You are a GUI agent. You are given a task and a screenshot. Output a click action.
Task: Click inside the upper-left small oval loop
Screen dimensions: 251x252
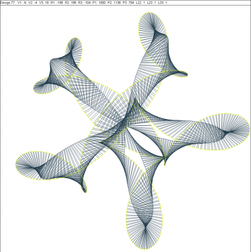click(x=73, y=52)
